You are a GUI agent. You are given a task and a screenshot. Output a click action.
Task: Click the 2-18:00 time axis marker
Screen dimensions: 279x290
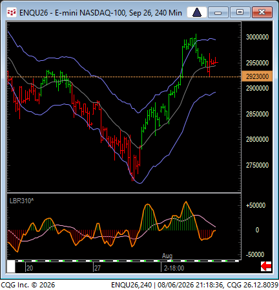pyautogui.click(x=174, y=268)
